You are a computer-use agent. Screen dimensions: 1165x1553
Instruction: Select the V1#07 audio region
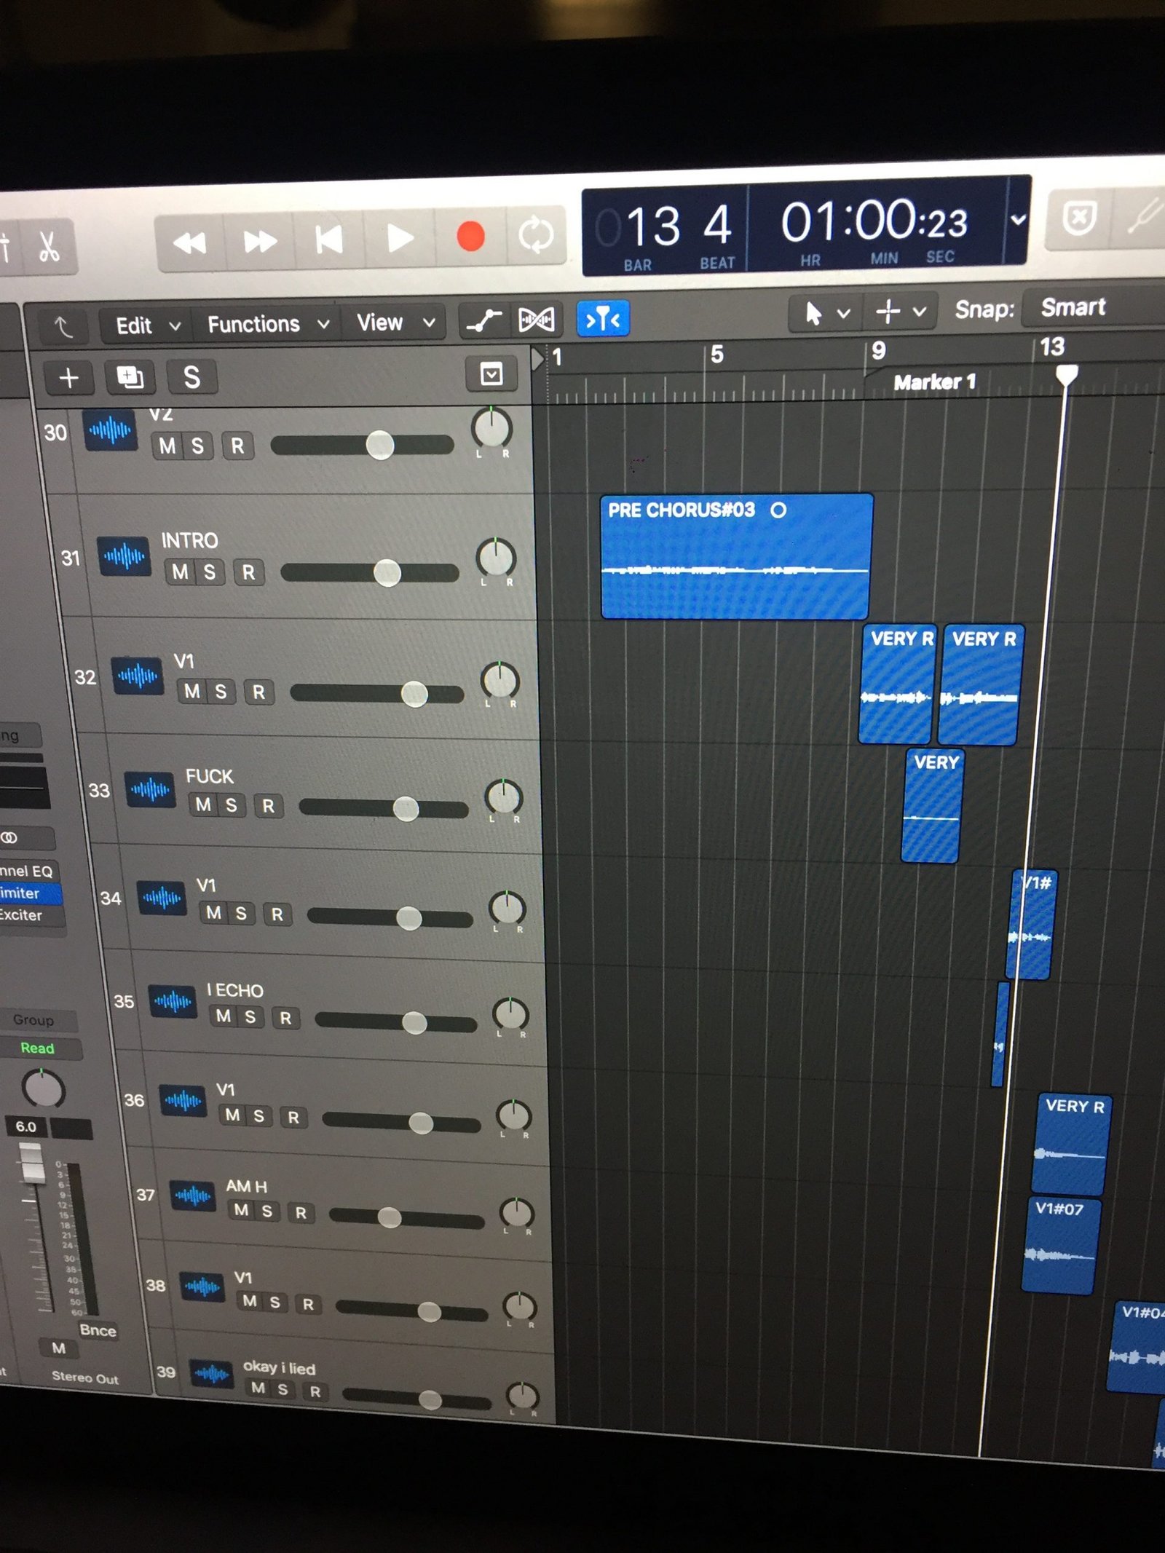point(1062,1246)
